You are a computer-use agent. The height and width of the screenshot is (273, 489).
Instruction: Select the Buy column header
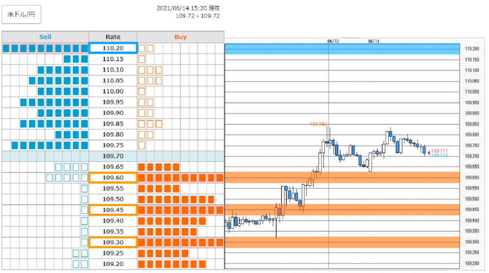(x=181, y=37)
